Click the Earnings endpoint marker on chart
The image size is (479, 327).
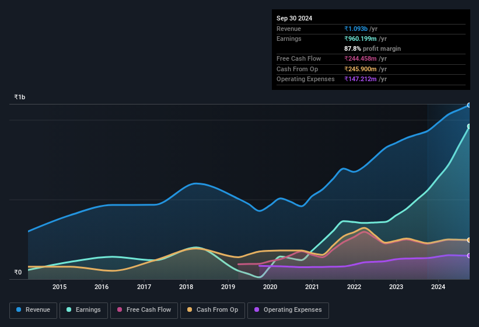(x=469, y=126)
